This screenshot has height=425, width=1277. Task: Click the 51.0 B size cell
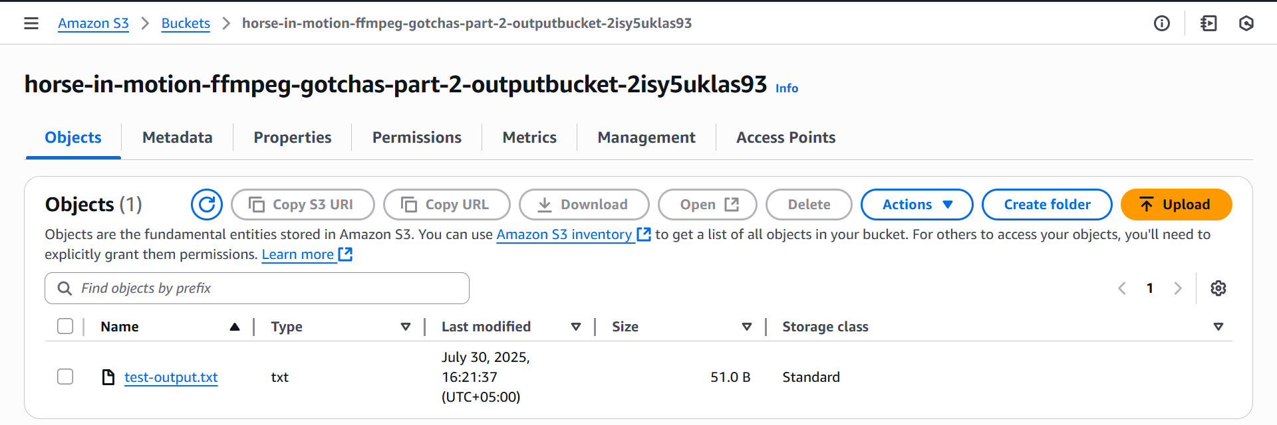tap(730, 377)
